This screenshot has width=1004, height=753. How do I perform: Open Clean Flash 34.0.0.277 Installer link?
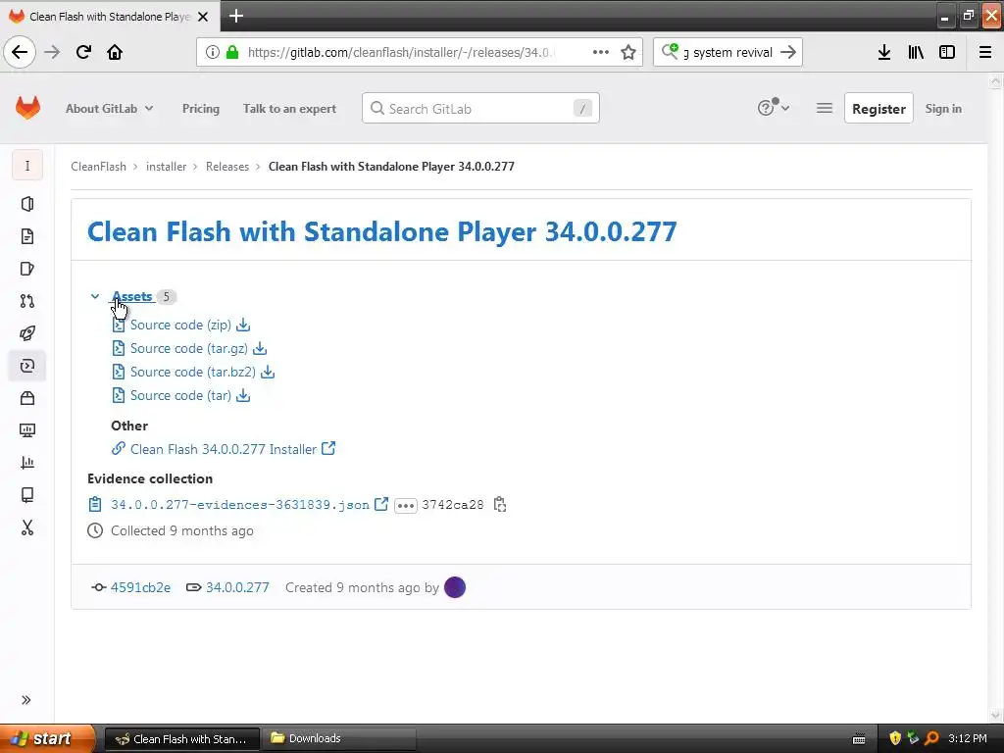(x=224, y=449)
